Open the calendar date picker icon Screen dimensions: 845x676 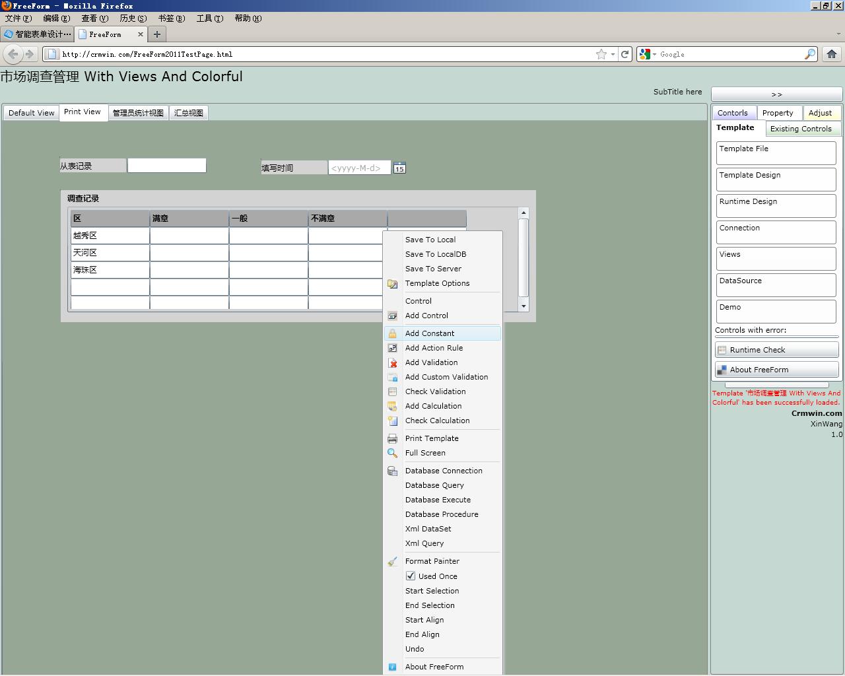coord(399,168)
